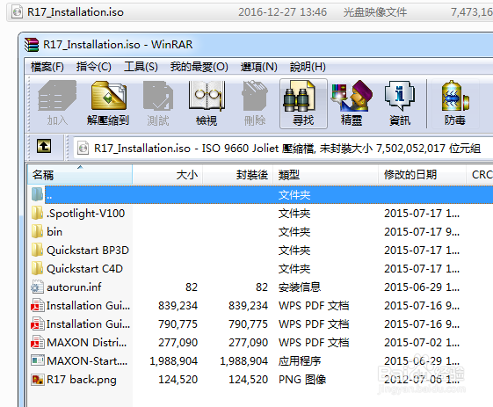Click the Find (尋找) binoculars icon
This screenshot has width=493, height=407.
click(x=299, y=96)
